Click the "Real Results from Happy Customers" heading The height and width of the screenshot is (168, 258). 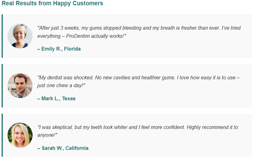click(52, 3)
